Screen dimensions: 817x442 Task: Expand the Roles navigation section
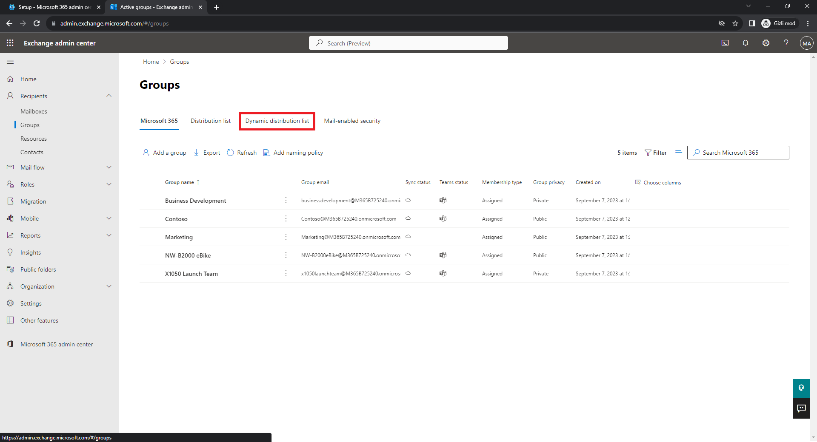pyautogui.click(x=109, y=184)
